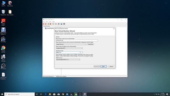Select the Recycle Bin desktop icon
Viewport: 170px width, 96px height.
pyautogui.click(x=3, y=13)
